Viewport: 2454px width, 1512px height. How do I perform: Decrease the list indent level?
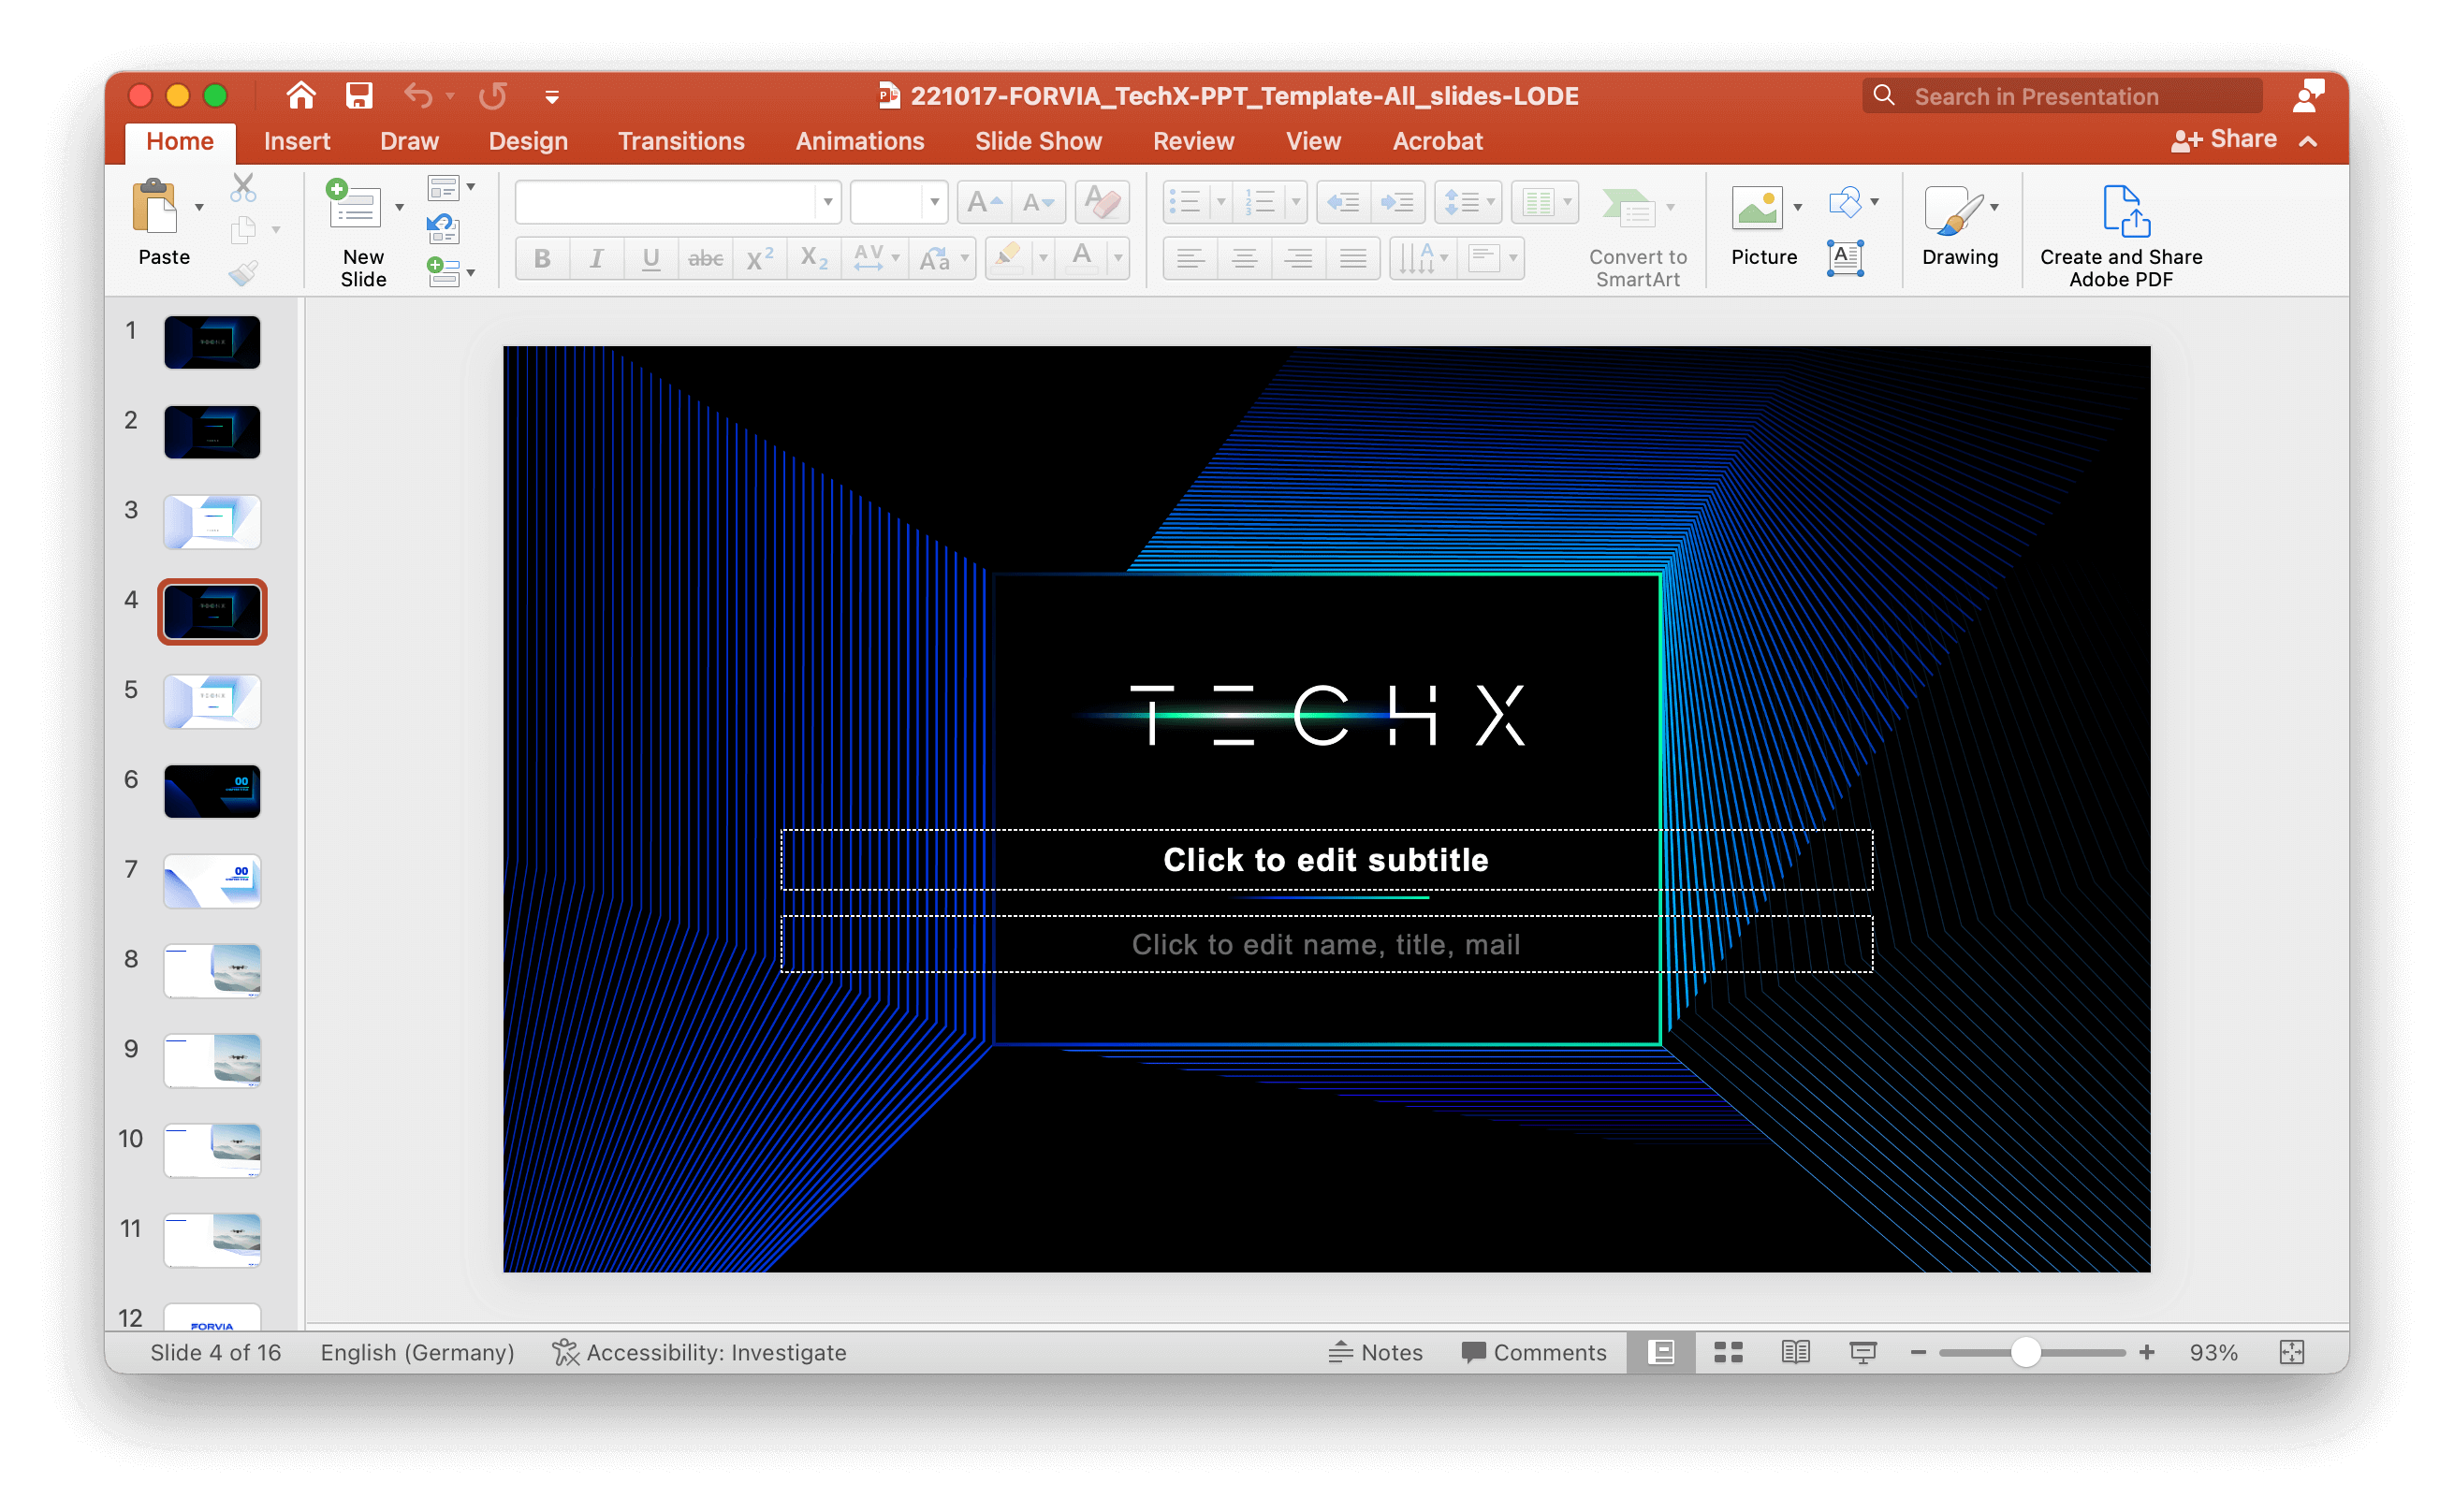[1343, 203]
